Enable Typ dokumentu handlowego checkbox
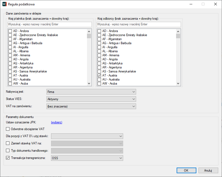Image resolution: width=222 pixels, height=177 pixels. [8, 151]
